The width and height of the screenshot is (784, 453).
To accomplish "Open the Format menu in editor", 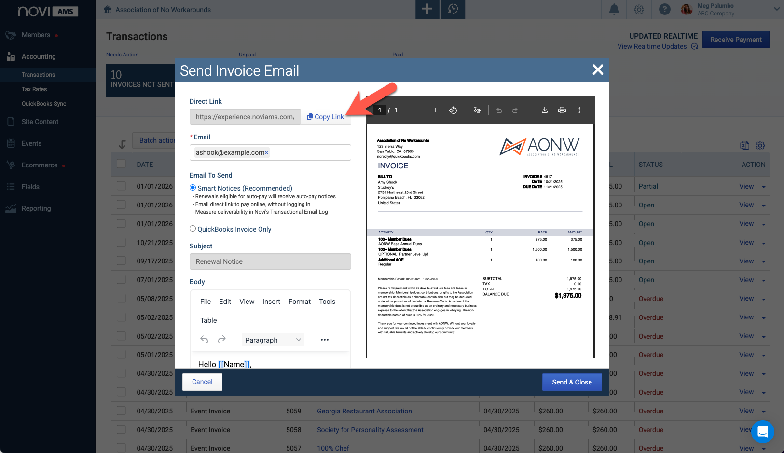I will pyautogui.click(x=300, y=302).
